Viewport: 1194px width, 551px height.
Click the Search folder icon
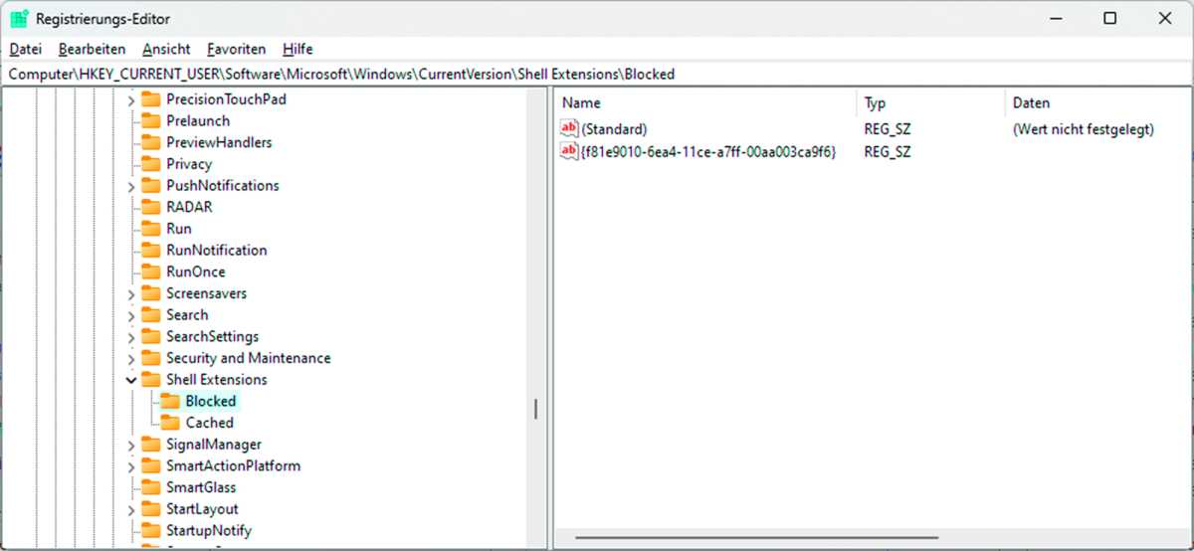(x=150, y=314)
